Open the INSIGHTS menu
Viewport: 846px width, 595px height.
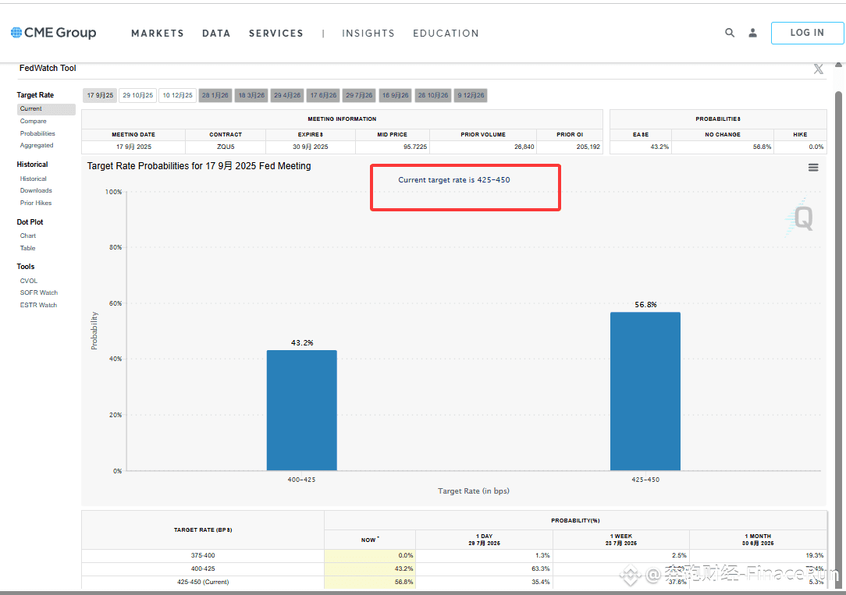[368, 34]
